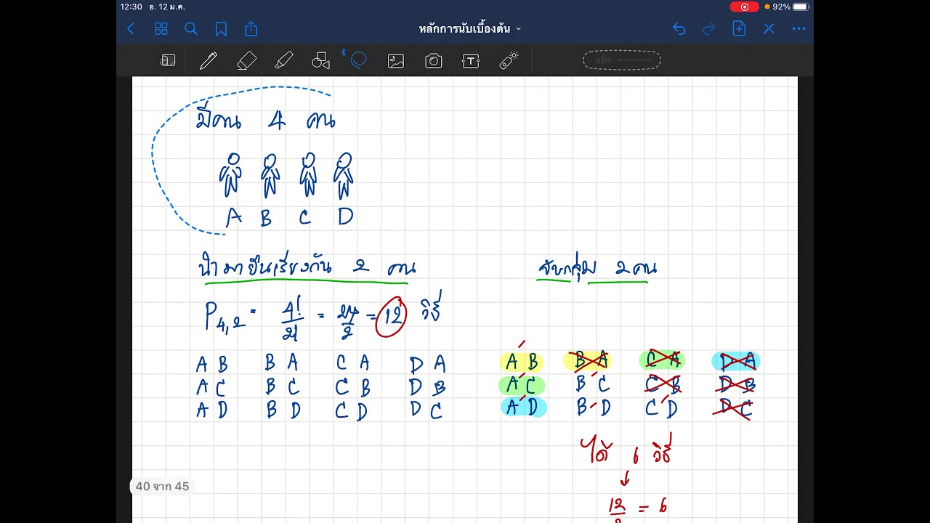
Task: Tap the dashed stroke style preview
Action: point(622,60)
